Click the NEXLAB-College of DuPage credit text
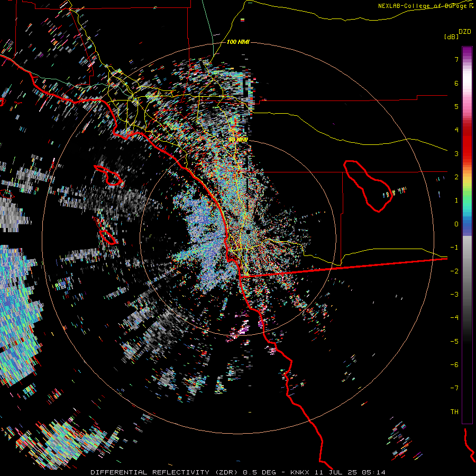The width and height of the screenshot is (476, 476). [x=423, y=6]
